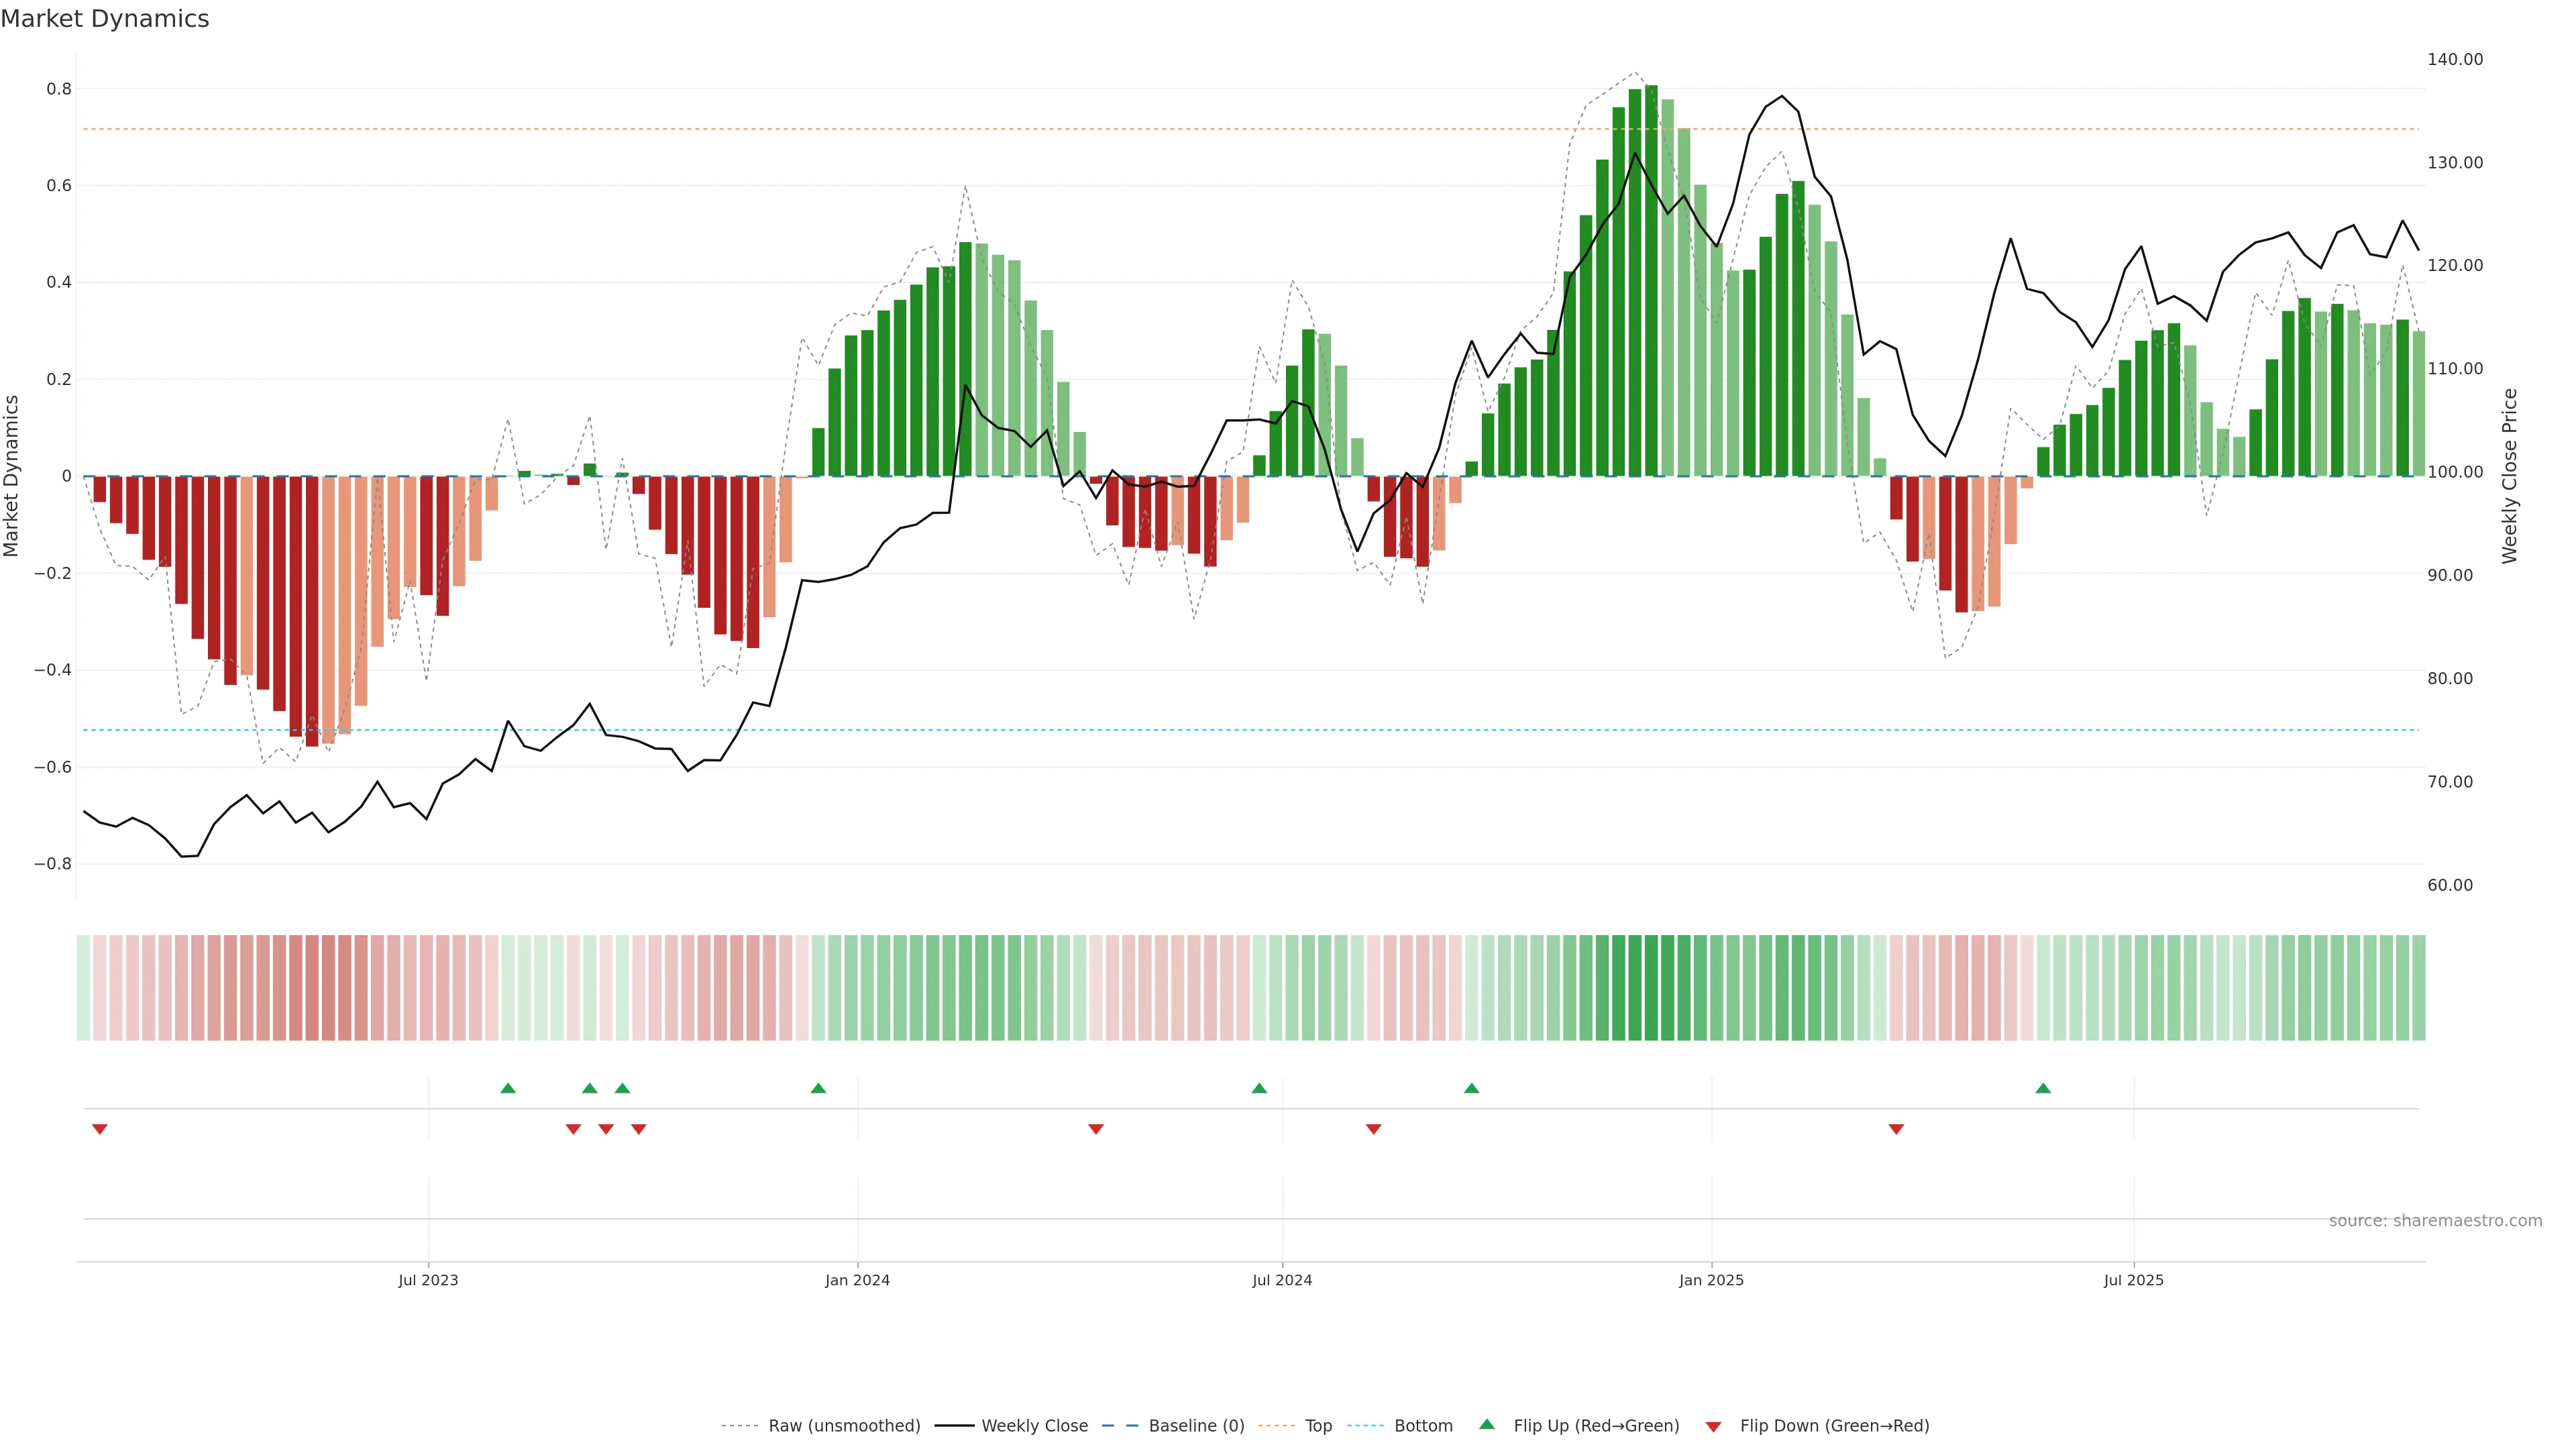Toggle the Top threshold legend entry
The width and height of the screenshot is (2576, 1449).
tap(1318, 1426)
